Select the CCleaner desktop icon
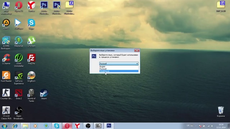Screen dimensions: 230x129 pos(6,59)
